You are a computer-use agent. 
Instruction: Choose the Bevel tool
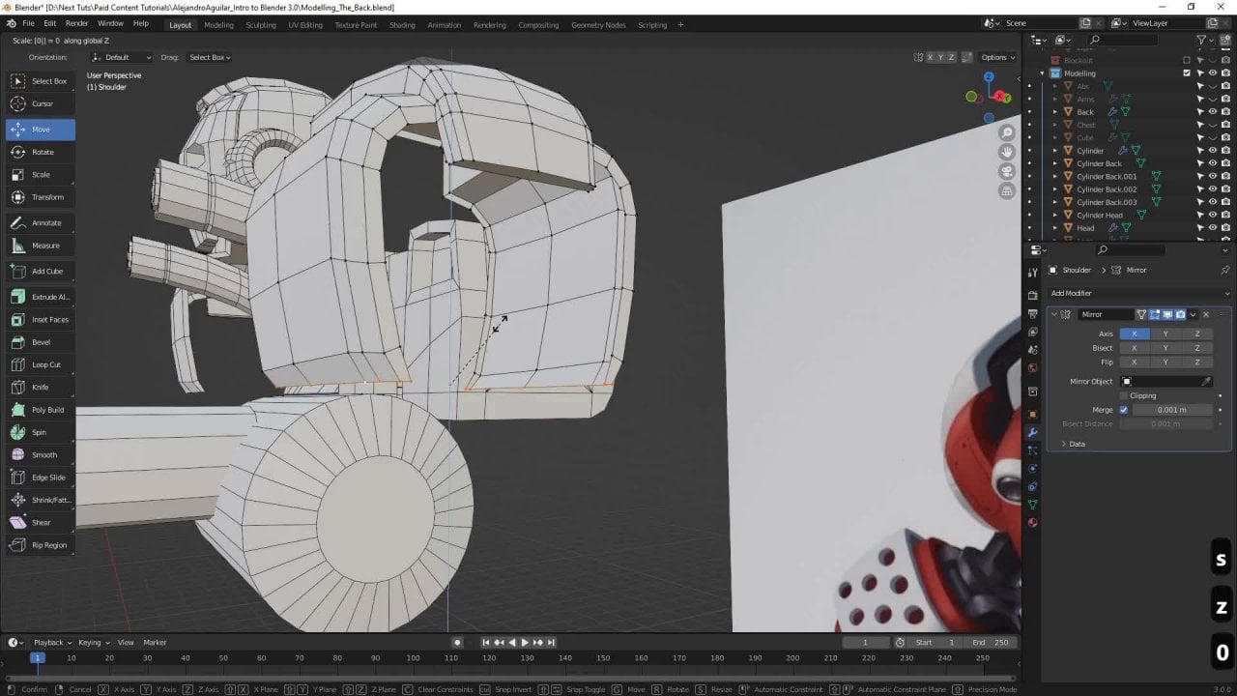pyautogui.click(x=40, y=342)
